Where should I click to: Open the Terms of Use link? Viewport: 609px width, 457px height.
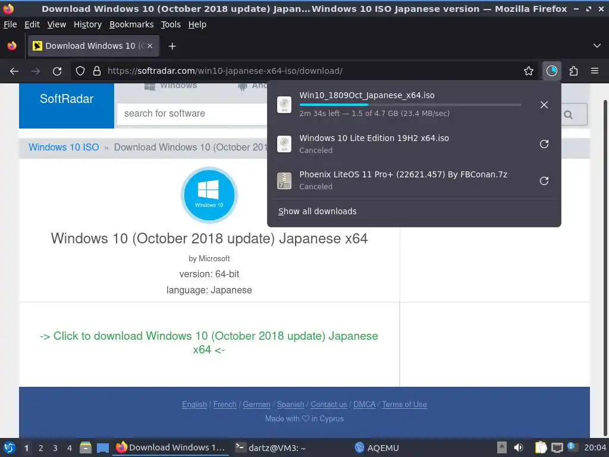pyautogui.click(x=404, y=405)
